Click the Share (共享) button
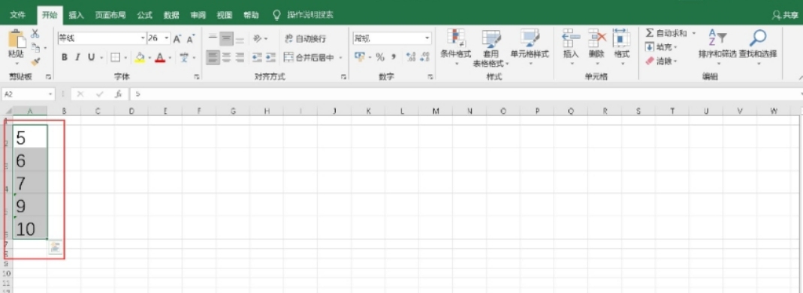Screen dimensions: 803x293 point(785,15)
